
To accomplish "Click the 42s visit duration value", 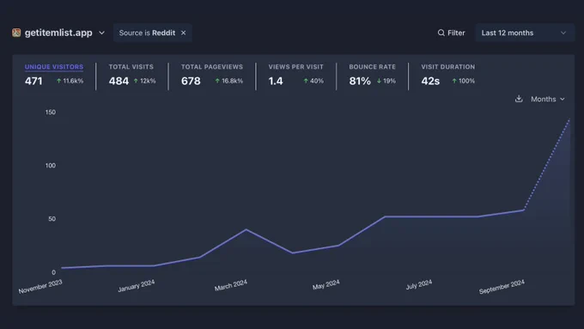I will (x=430, y=81).
